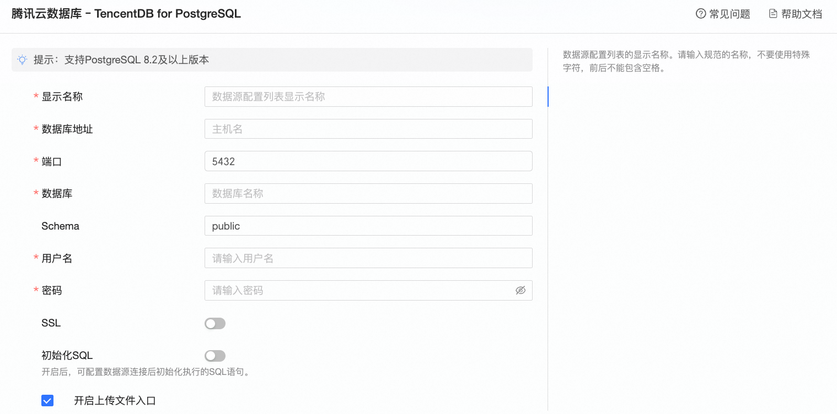Turn on the 初始化SQL switch
This screenshot has width=837, height=414.
(x=215, y=356)
